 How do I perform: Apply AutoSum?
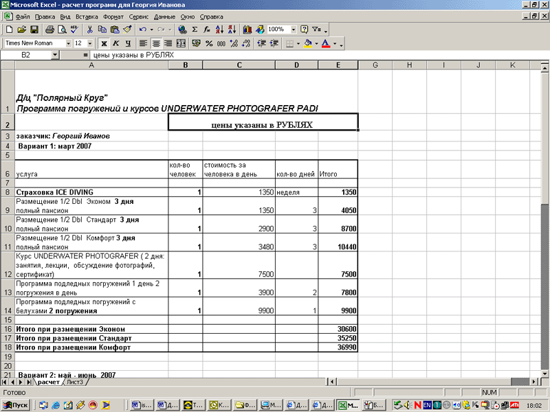click(x=195, y=30)
